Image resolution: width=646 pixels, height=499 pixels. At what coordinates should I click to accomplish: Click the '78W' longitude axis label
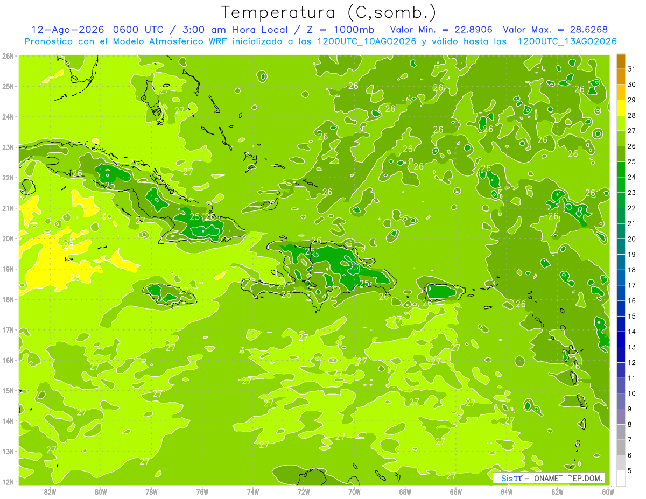(x=151, y=491)
